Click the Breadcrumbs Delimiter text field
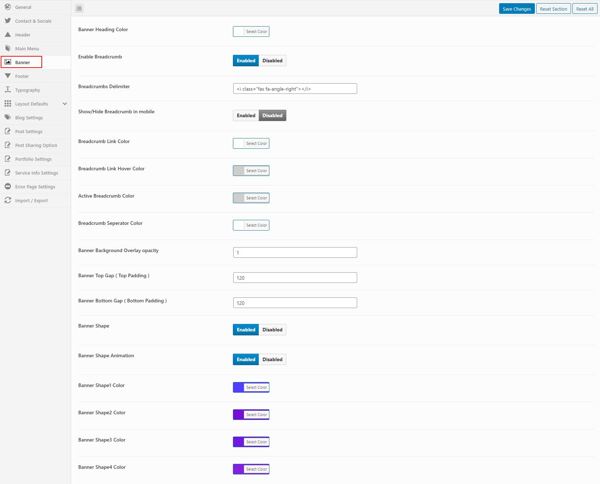 click(x=295, y=89)
